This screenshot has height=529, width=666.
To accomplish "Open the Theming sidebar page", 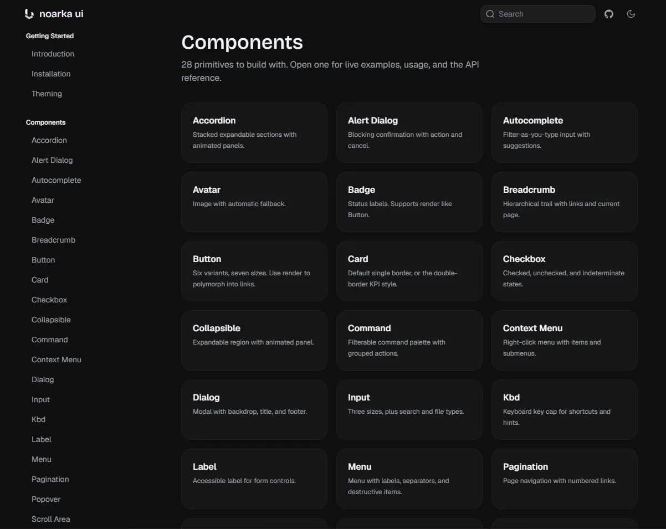I will (x=47, y=94).
